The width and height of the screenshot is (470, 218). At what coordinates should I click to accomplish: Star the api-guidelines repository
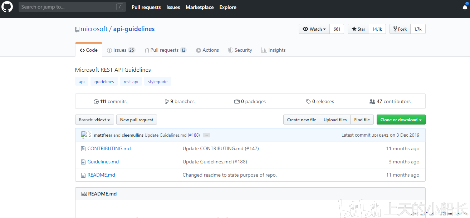358,29
